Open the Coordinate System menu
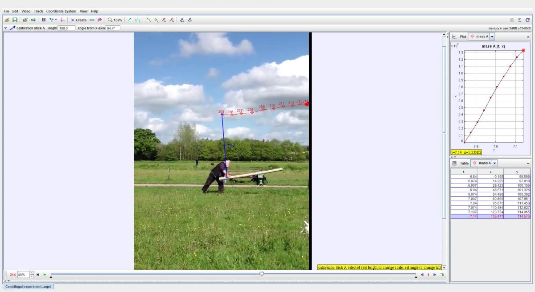Screen dimensions: 535x292 coord(61,11)
